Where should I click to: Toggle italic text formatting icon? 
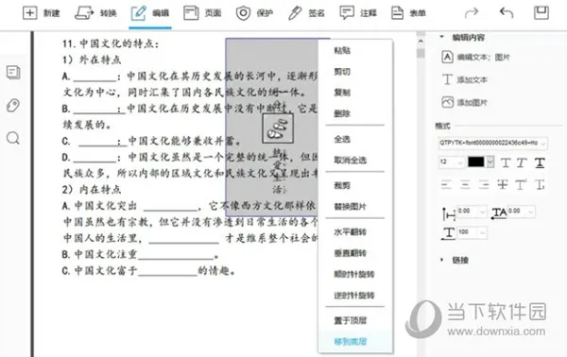tap(522, 163)
